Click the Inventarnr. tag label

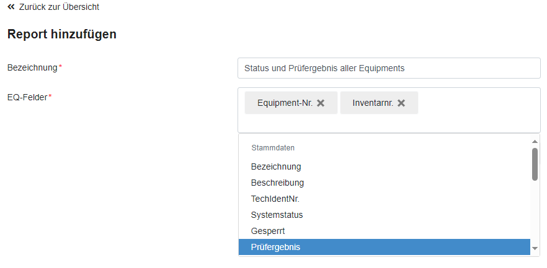372,103
